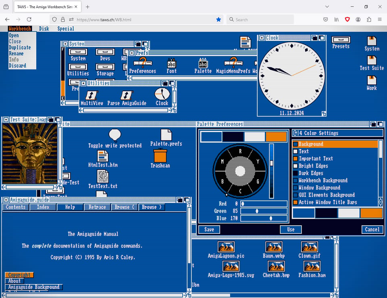The width and height of the screenshot is (387, 298).
Task: Open the MagicMenuPrefs icon
Action: click(x=233, y=65)
